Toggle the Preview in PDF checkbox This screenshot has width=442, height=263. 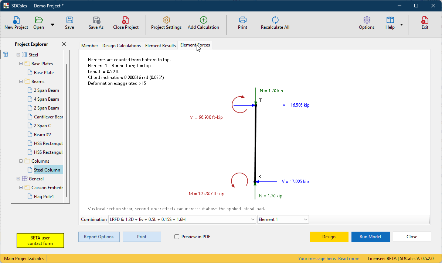click(177, 237)
